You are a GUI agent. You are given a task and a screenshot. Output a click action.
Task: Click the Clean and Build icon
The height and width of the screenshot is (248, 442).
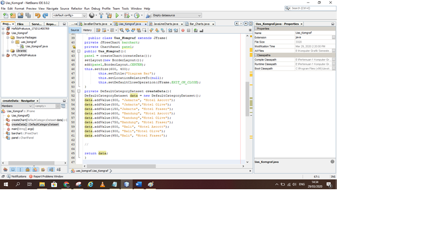[109, 16]
